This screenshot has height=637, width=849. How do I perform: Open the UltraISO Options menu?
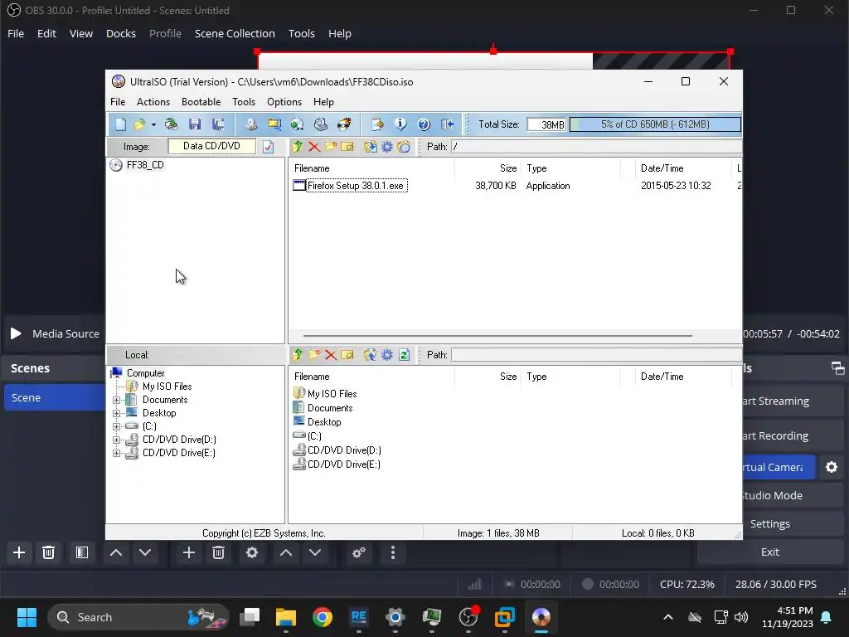[284, 102]
